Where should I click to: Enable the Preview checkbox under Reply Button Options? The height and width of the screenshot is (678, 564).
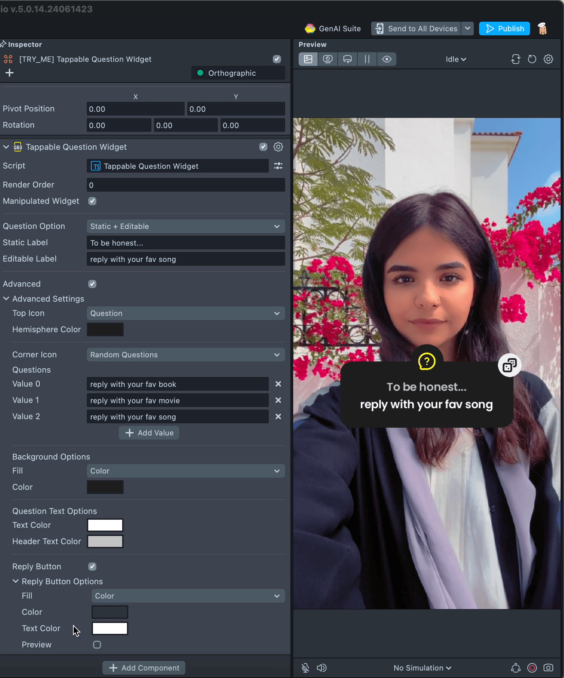pyautogui.click(x=97, y=645)
